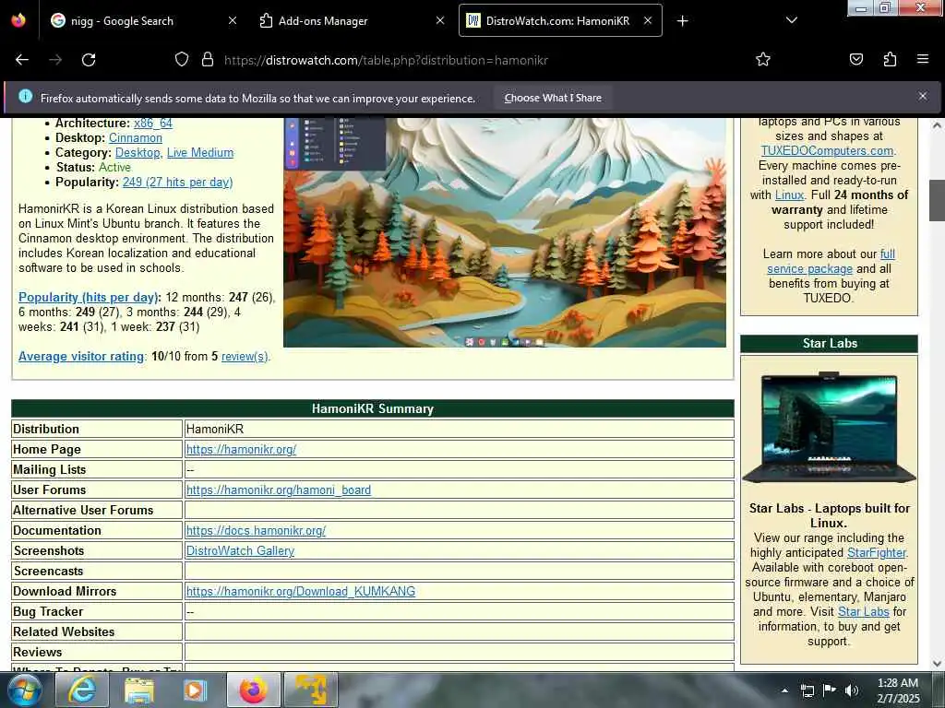Image resolution: width=945 pixels, height=708 pixels.
Task: Open the Windows Start menu
Action: [24, 690]
